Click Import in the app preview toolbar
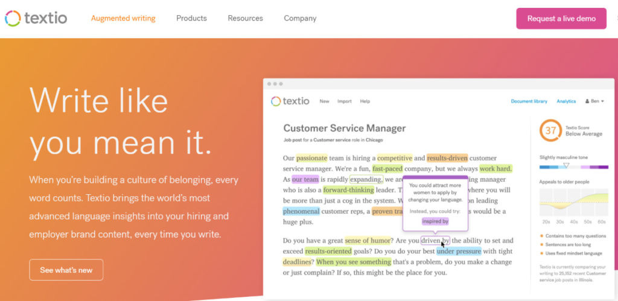Image resolution: width=618 pixels, height=301 pixels. (x=345, y=101)
